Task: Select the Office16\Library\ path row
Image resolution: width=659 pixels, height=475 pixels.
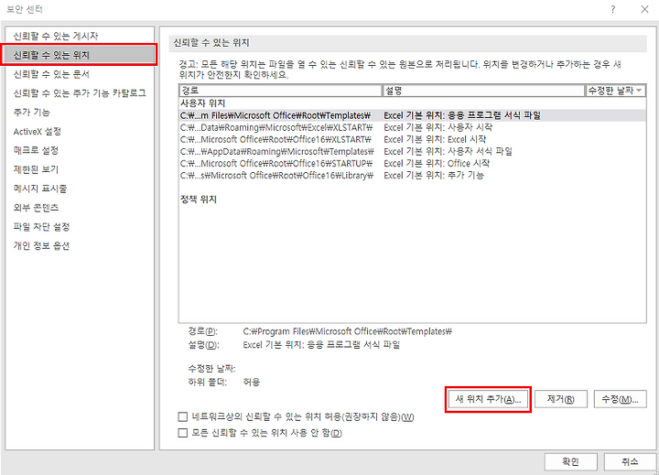Action: [412, 176]
